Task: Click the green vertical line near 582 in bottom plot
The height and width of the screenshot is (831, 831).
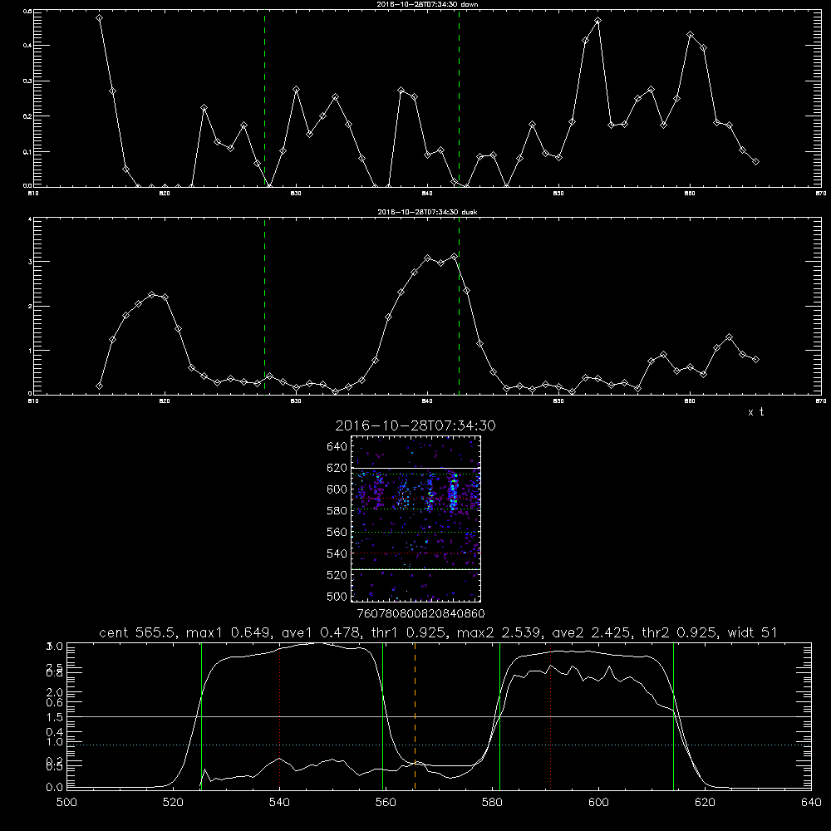Action: 499,715
